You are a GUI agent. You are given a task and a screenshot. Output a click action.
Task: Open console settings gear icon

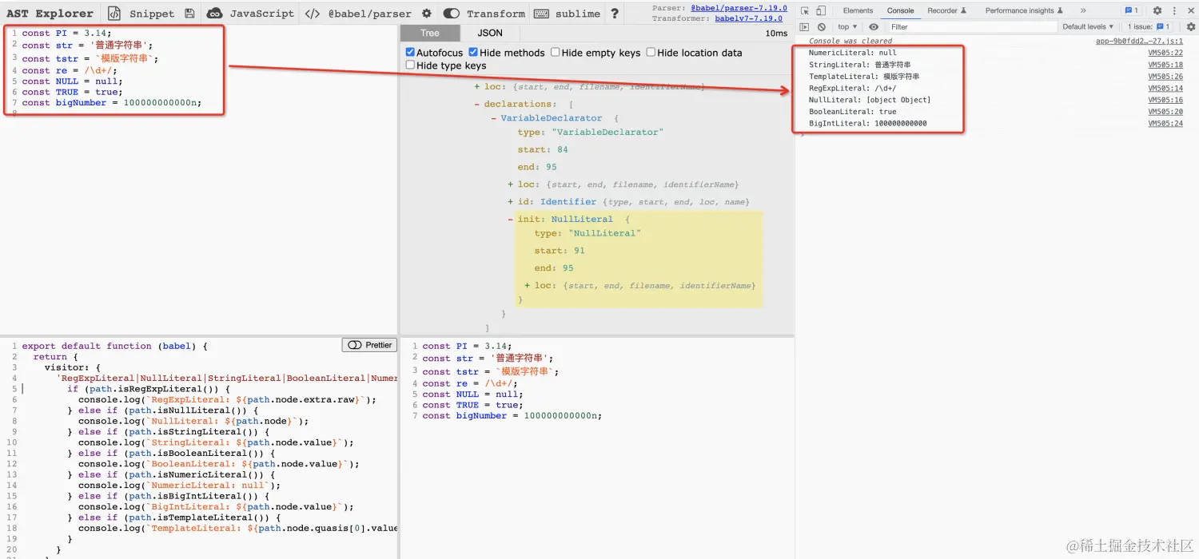click(x=1190, y=26)
